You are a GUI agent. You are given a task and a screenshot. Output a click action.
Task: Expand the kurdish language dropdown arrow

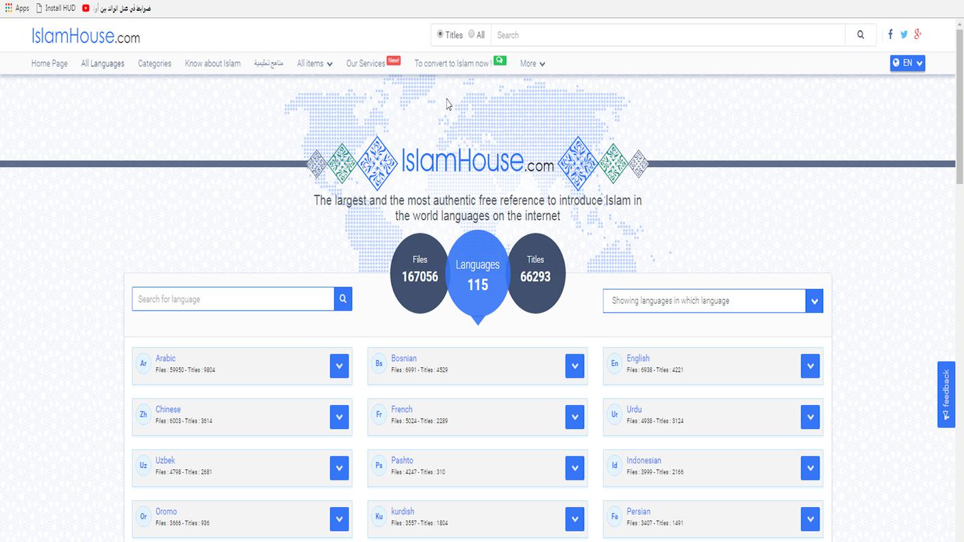[x=574, y=519]
